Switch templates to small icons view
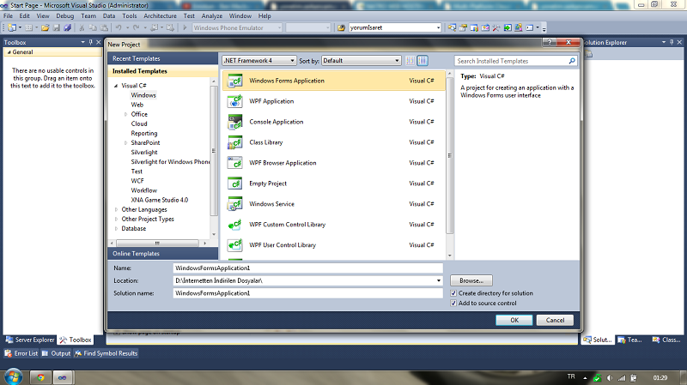 410,61
